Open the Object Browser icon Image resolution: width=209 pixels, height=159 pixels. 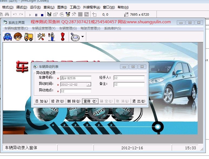(x=68, y=14)
